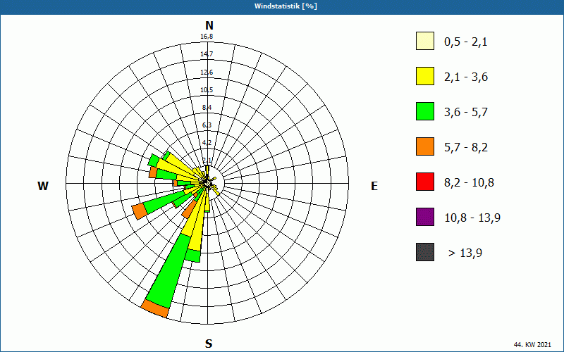The height and width of the screenshot is (352, 564).
Task: Click the pale yellow 0,5 - 2,1 legend swatch
Action: 425,41
